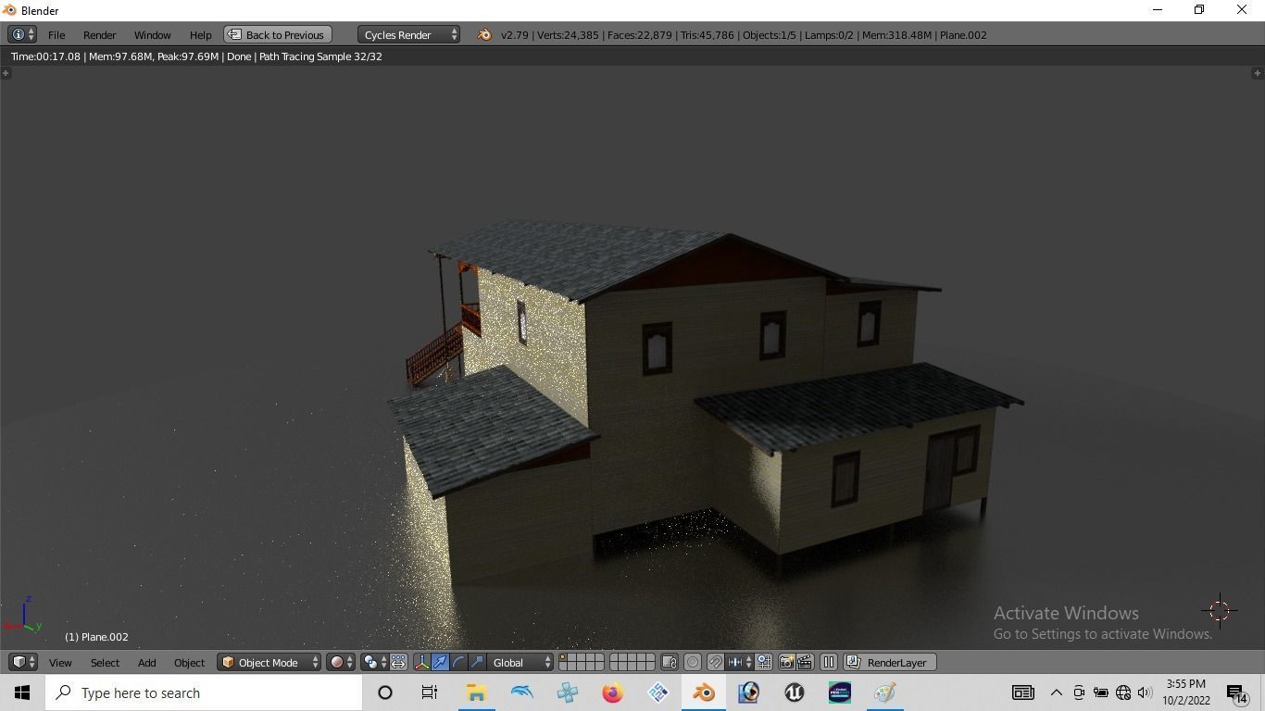Screen dimensions: 1265x711
Task: Click the Blender logo icon in header
Action: [x=483, y=34]
